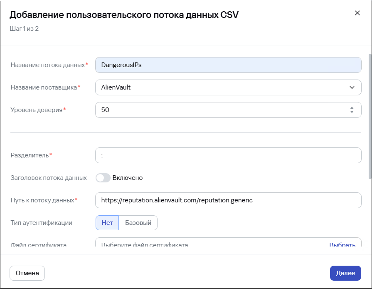Click the feed name field containing DangerousIPs
Viewport: 372px width, 289px height.
point(228,65)
